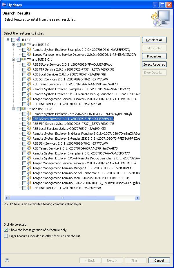
Task: Click the disabled Error Details button
Action: coord(154,73)
